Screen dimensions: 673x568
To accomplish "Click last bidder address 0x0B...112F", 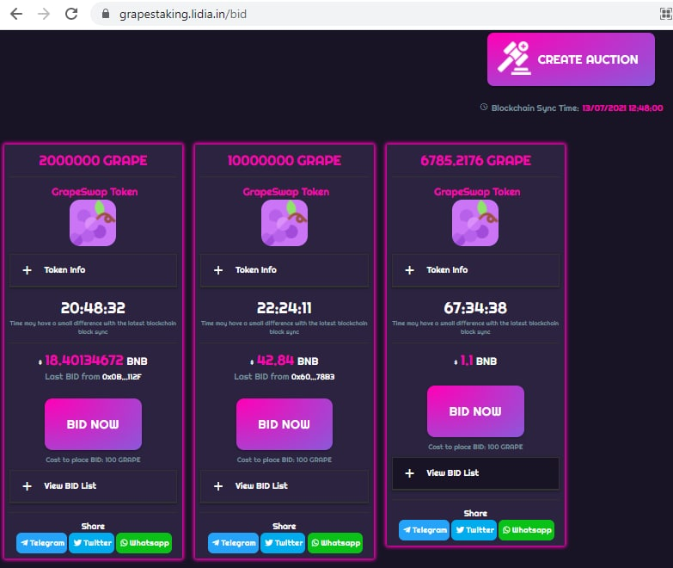I will 122,377.
